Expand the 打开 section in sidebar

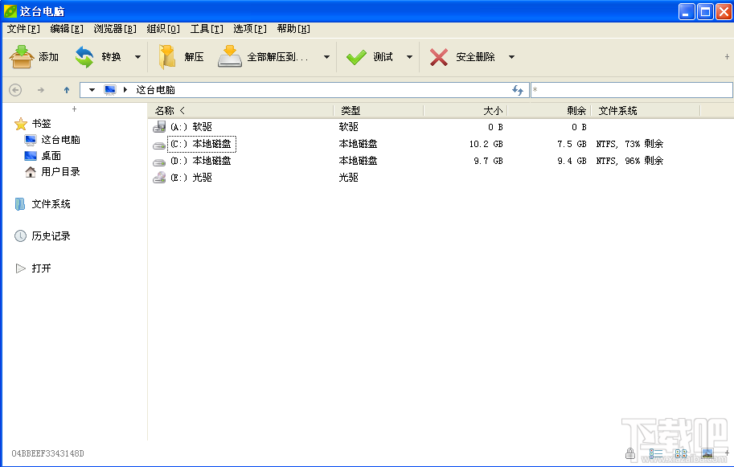21,268
